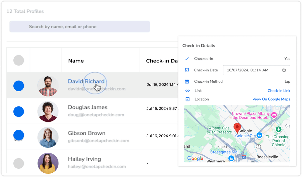
Task: Open the Check-in Link
Action: pos(279,90)
